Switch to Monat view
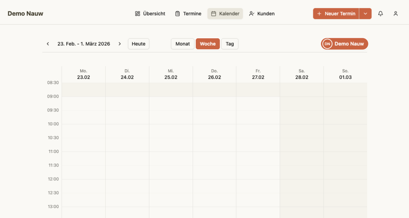The image size is (409, 218). click(183, 44)
